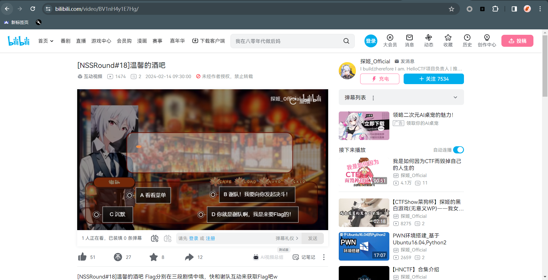Click page vertical scrollbar
Viewport: 548px width, 280px height.
point(545,66)
